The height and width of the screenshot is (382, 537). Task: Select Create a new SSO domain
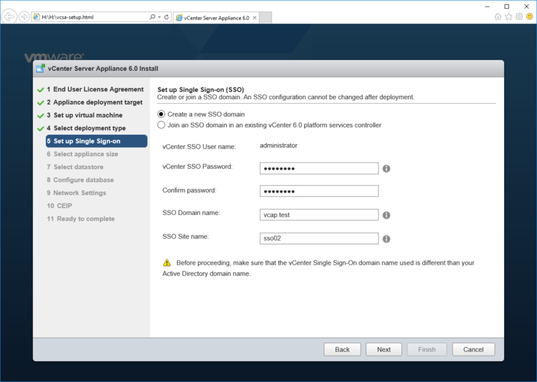161,114
